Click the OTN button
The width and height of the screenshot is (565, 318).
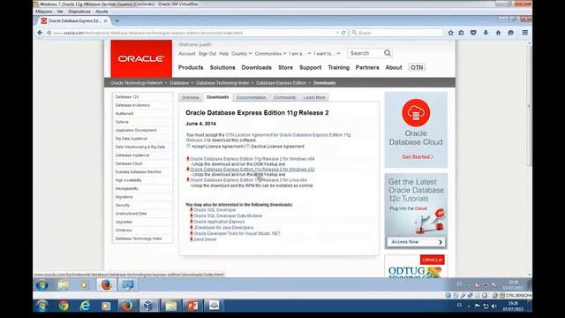[x=417, y=67]
